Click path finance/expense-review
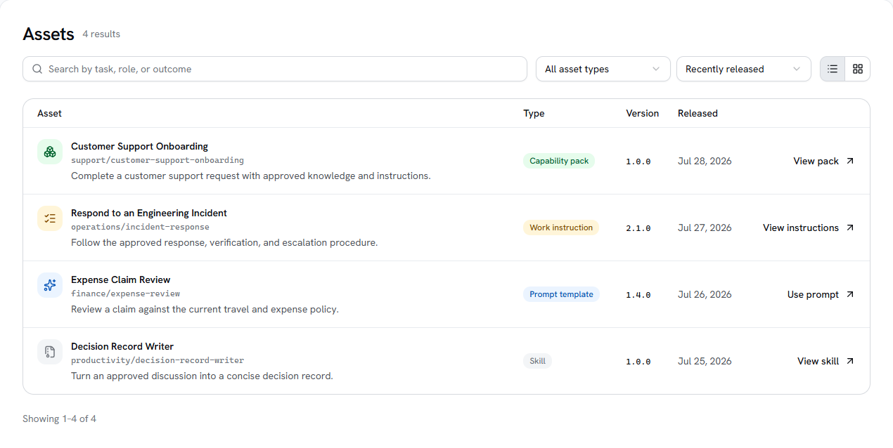Image resolution: width=893 pixels, height=448 pixels. [126, 294]
